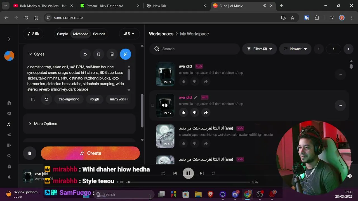Viewport: 358px width, 201px height.
Task: Open the Create music-note icon in sidebar
Action: [9, 124]
